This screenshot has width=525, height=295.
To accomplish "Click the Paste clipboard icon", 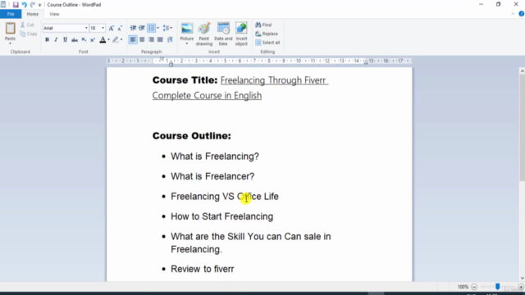I will (x=10, y=29).
